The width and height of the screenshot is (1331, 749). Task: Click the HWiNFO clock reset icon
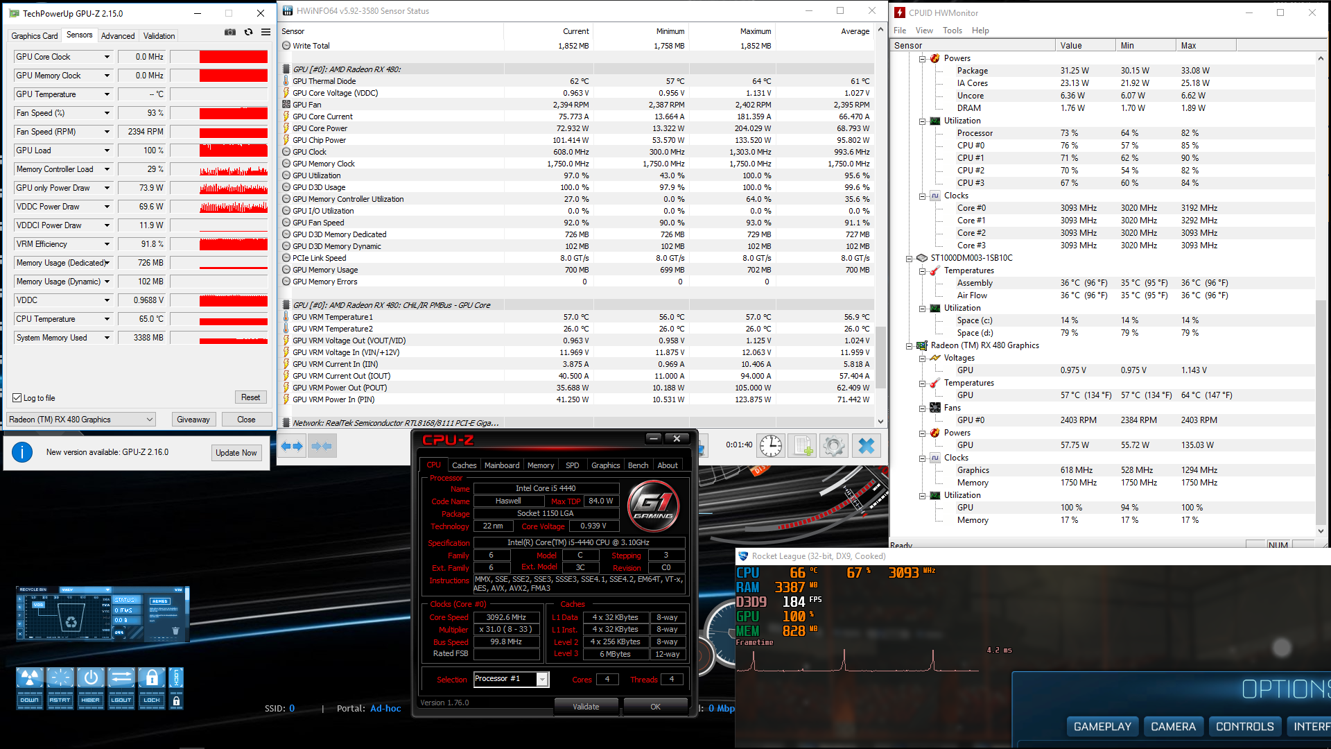[770, 445]
